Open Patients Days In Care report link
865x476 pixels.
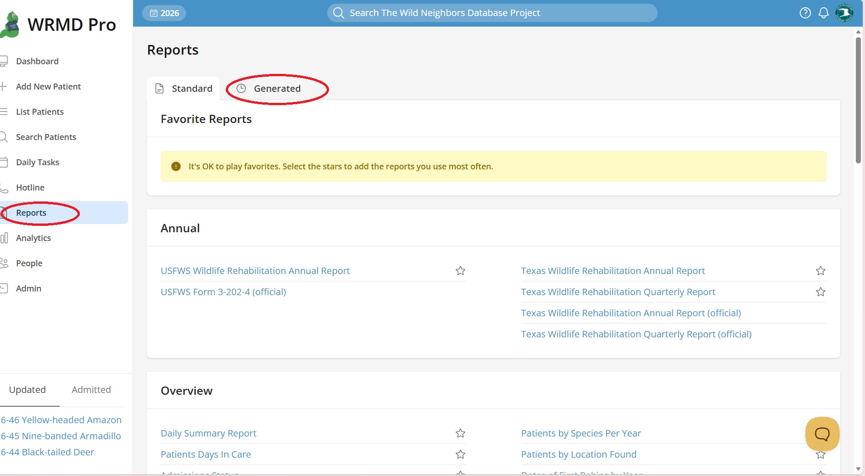(206, 454)
